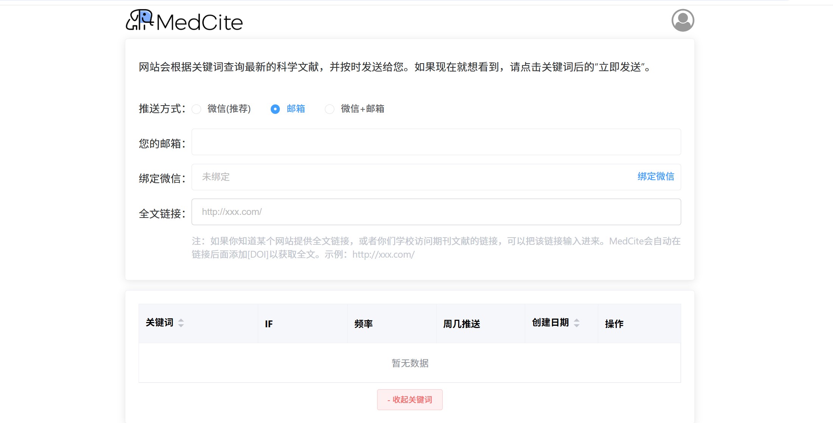Click the 未绑定 WeChat binding field
Image resolution: width=833 pixels, height=423 pixels.
pyautogui.click(x=379, y=177)
